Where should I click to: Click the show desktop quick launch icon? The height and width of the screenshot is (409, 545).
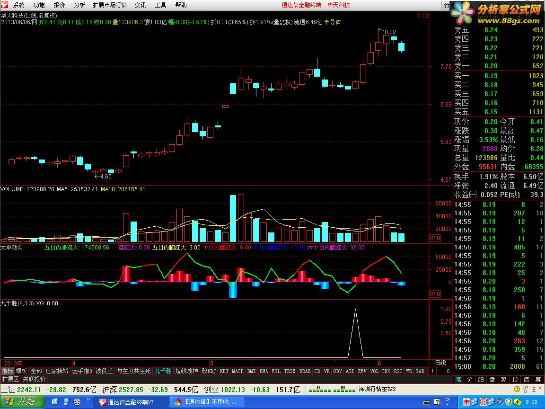[x=66, y=402]
